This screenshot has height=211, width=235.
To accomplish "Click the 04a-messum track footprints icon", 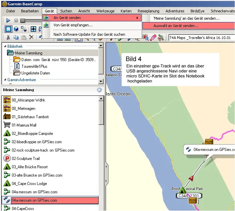I will point(7,200).
